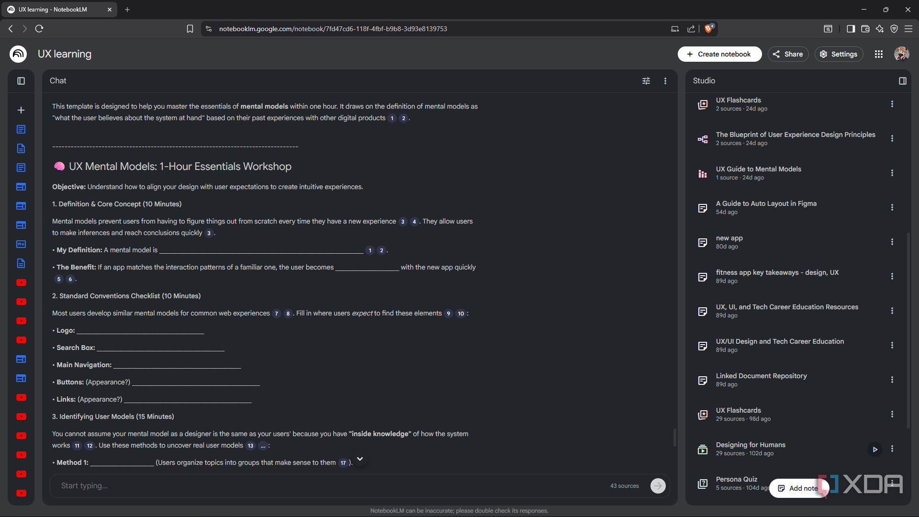Open citation 10 in Standard Conventions section
The height and width of the screenshot is (517, 919).
pyautogui.click(x=461, y=314)
